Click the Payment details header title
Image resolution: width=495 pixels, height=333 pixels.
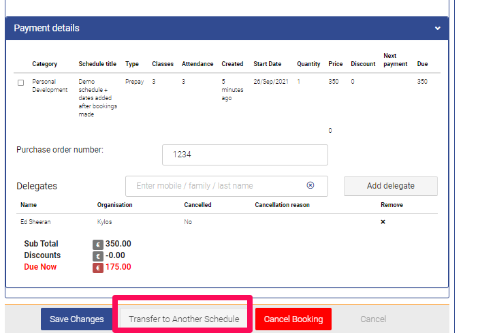click(x=46, y=29)
